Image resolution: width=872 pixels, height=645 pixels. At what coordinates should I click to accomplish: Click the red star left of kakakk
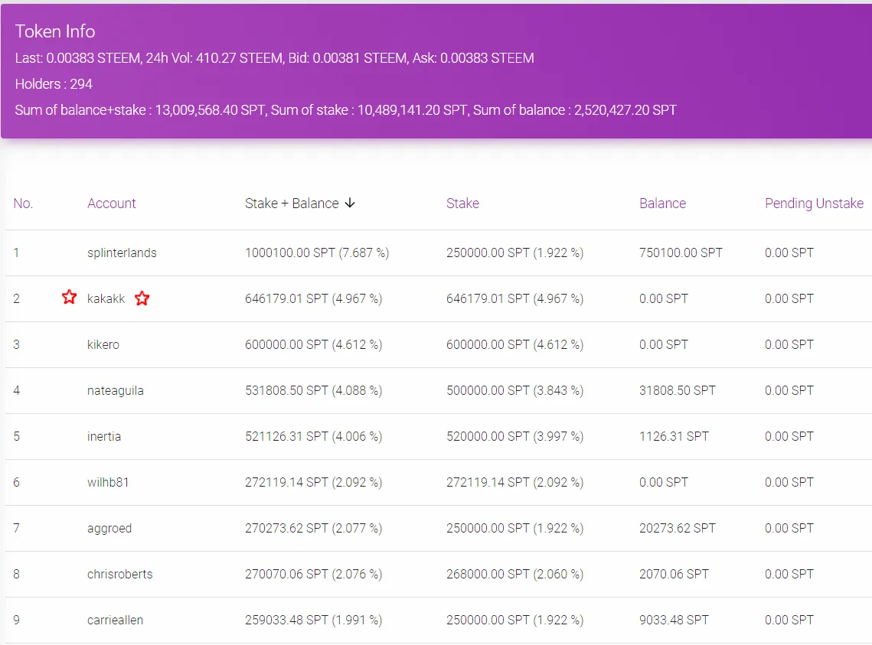click(69, 297)
